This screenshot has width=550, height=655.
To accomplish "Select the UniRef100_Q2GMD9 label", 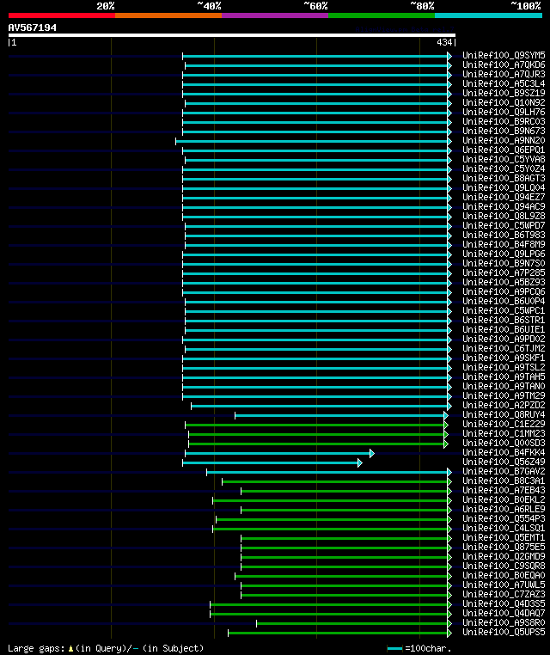I will pos(504,556).
